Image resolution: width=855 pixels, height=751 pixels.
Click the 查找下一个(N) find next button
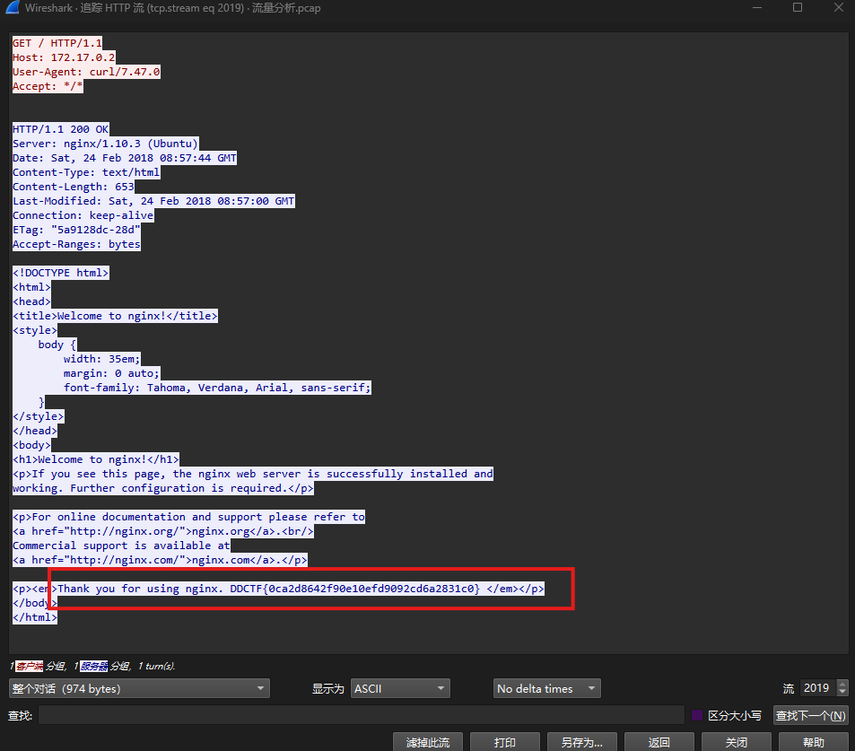coord(811,715)
